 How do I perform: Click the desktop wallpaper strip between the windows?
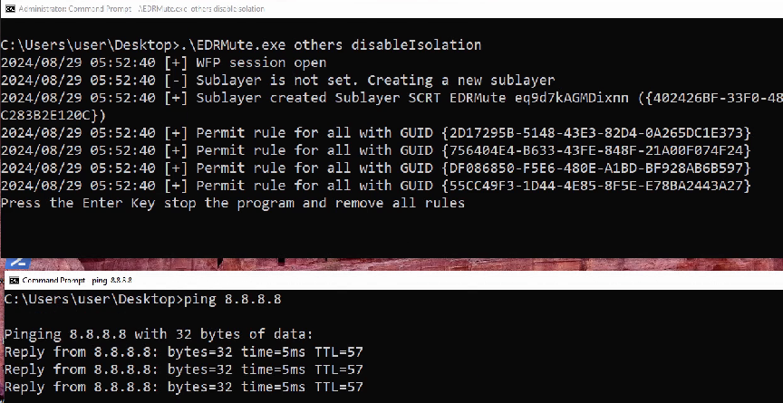click(x=453, y=263)
